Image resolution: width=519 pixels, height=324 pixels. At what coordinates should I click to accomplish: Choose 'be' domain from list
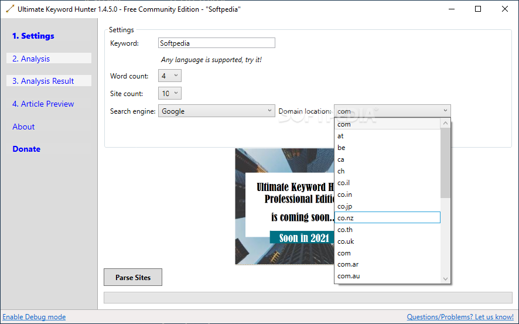coord(388,148)
